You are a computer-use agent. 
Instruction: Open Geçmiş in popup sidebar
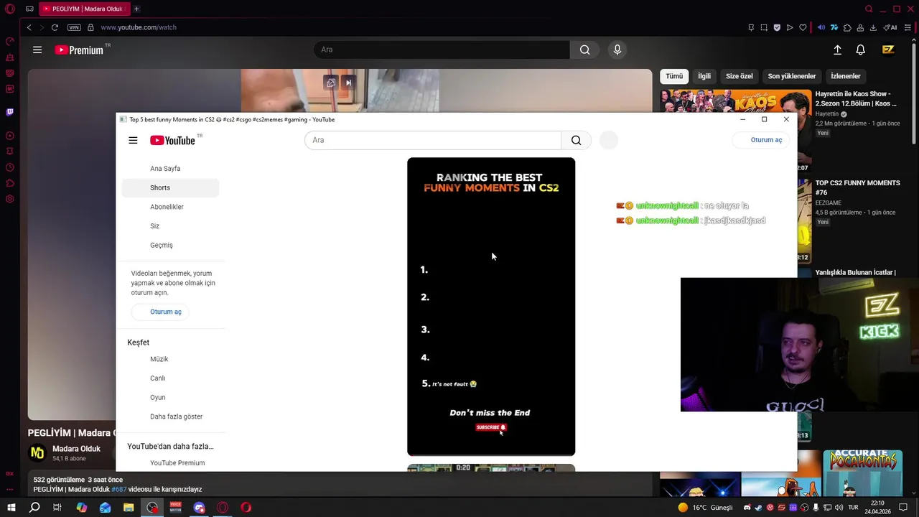click(x=170, y=245)
